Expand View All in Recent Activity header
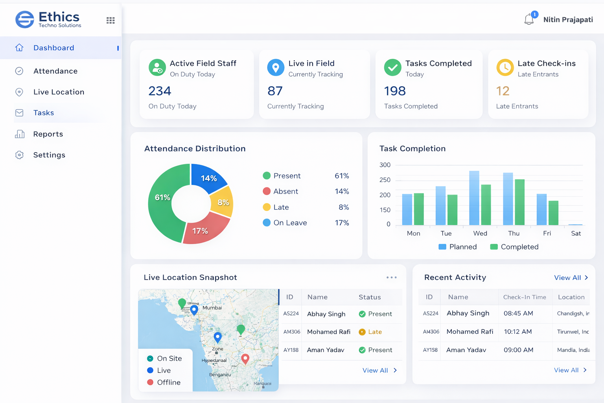 point(571,278)
